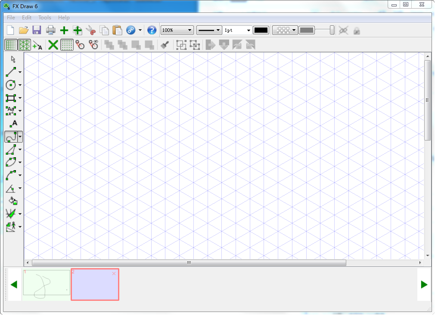This screenshot has width=435, height=315.
Task: Open the Tools menu
Action: [44, 18]
